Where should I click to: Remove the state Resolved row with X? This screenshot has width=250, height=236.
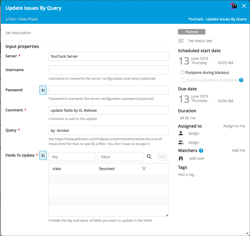point(144,169)
